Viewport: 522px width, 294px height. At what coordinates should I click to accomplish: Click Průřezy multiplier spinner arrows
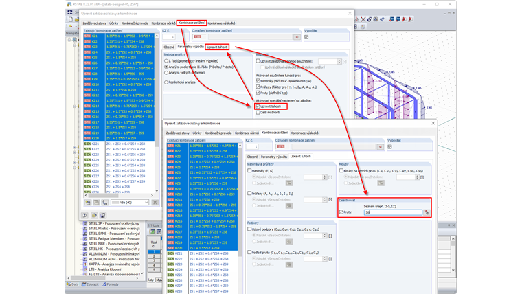[x=325, y=199]
